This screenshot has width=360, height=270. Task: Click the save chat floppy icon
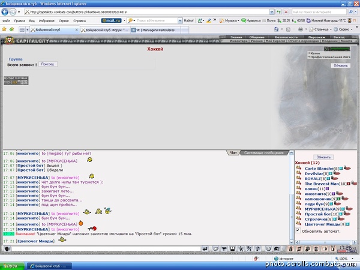(232, 248)
